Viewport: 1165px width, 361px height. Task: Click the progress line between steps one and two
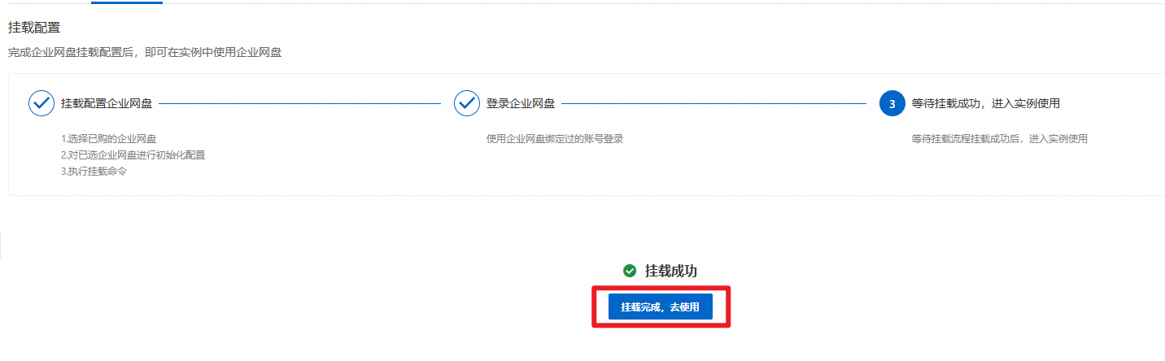tap(300, 104)
